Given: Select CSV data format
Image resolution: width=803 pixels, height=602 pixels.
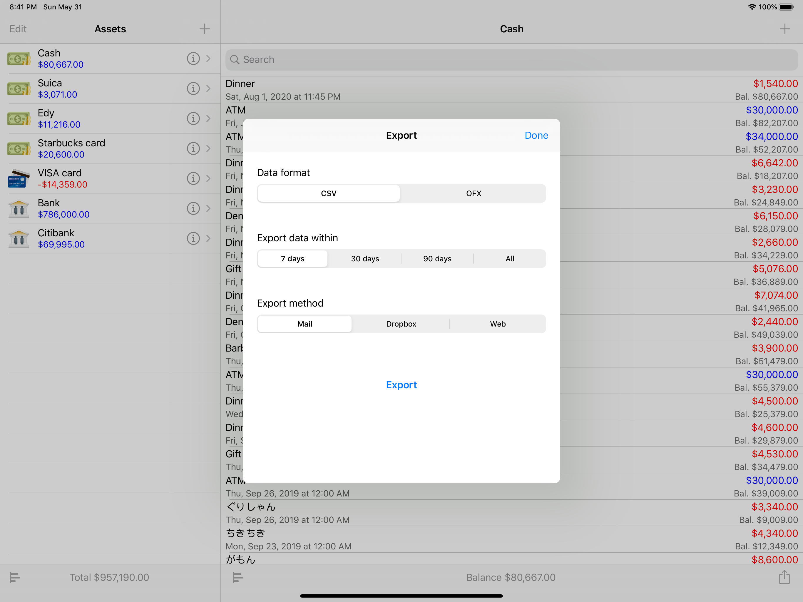Looking at the screenshot, I should 329,193.
